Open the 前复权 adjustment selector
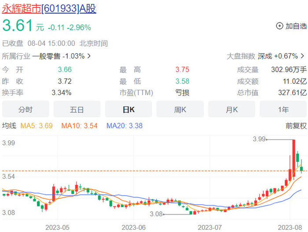Image resolution: width=308 pixels, height=232 pixels. click(296, 125)
